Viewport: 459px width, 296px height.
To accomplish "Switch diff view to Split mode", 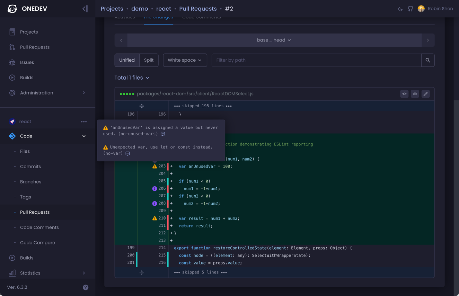I will (149, 60).
